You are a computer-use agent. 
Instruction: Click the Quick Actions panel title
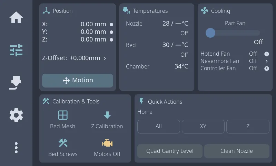coord(165,102)
